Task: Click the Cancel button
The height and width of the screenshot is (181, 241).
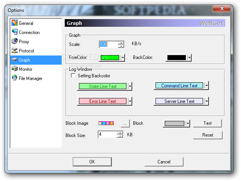Action: 164,162
